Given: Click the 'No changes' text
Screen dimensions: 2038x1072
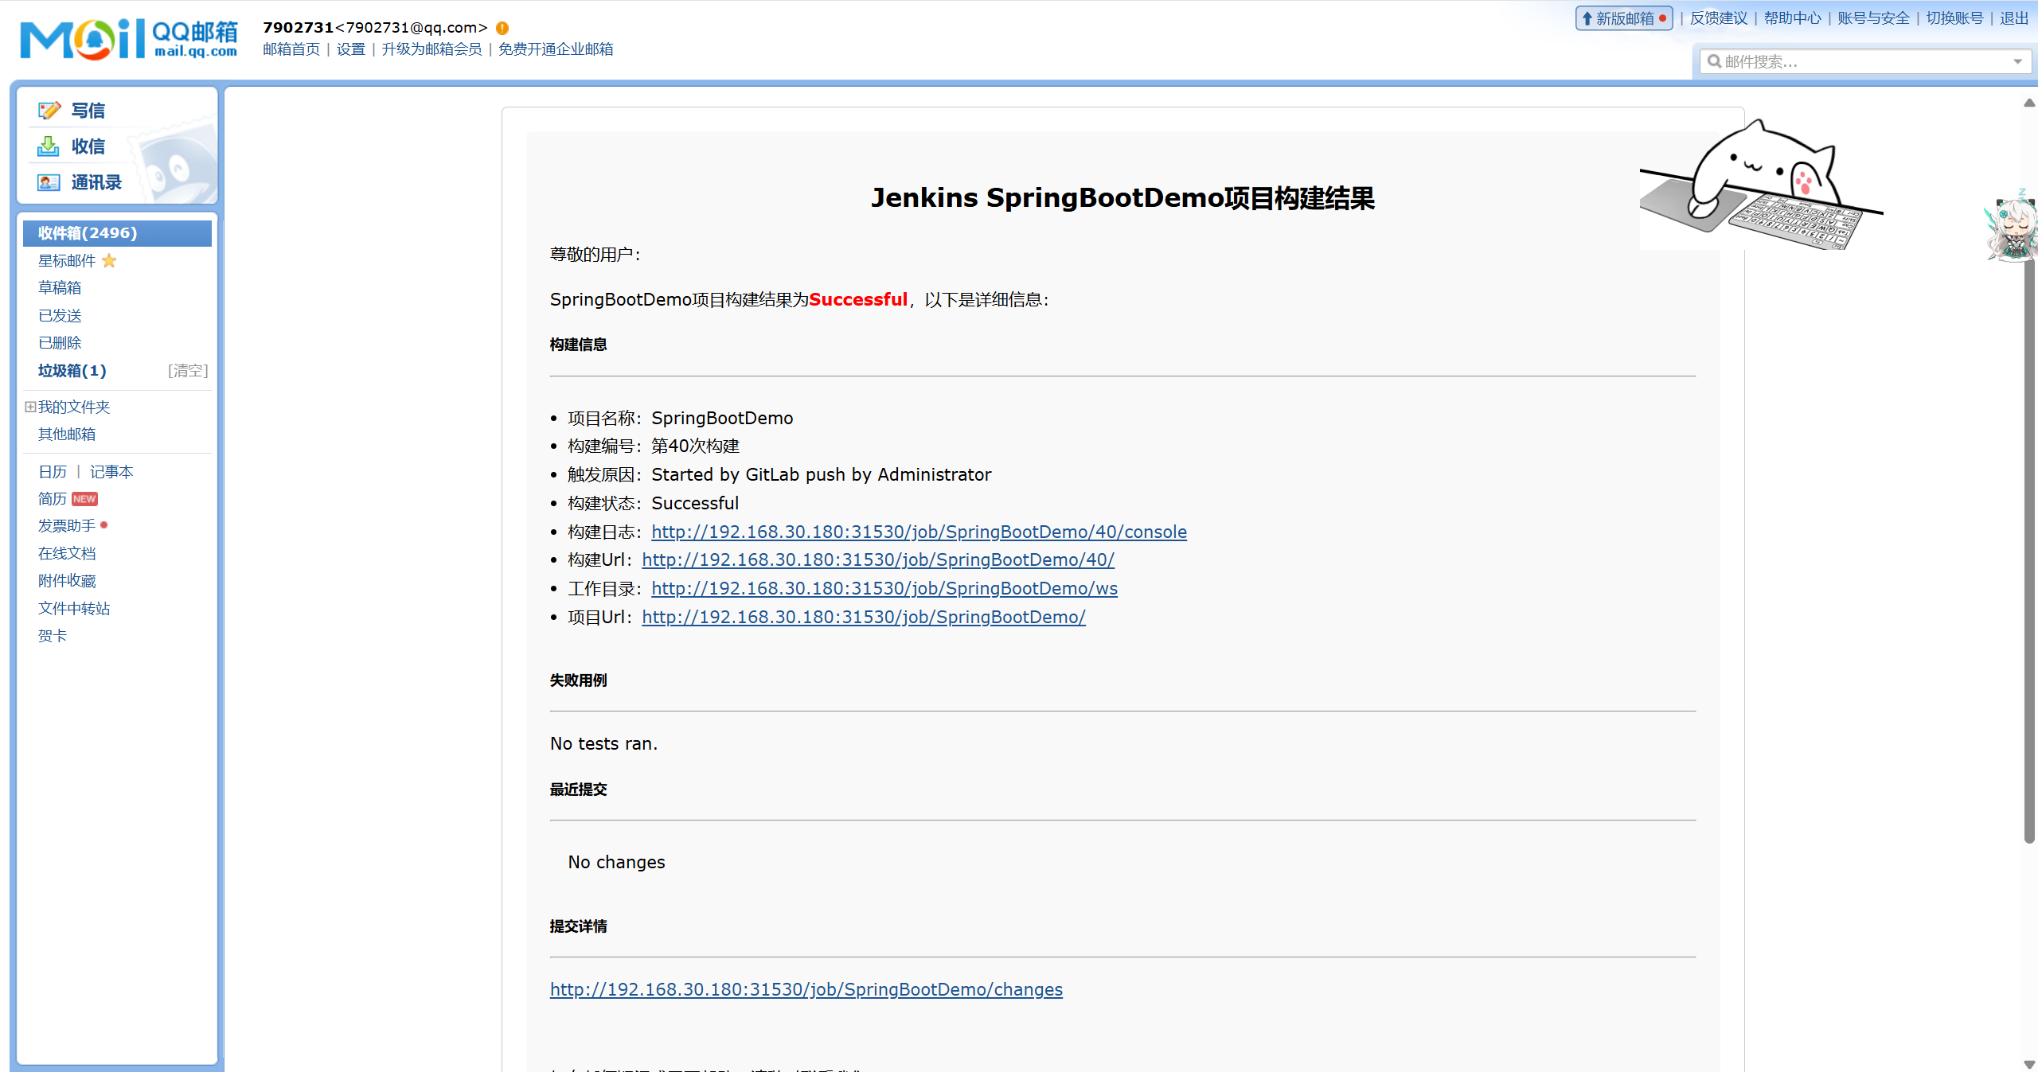Looking at the screenshot, I should pyautogui.click(x=616, y=863).
